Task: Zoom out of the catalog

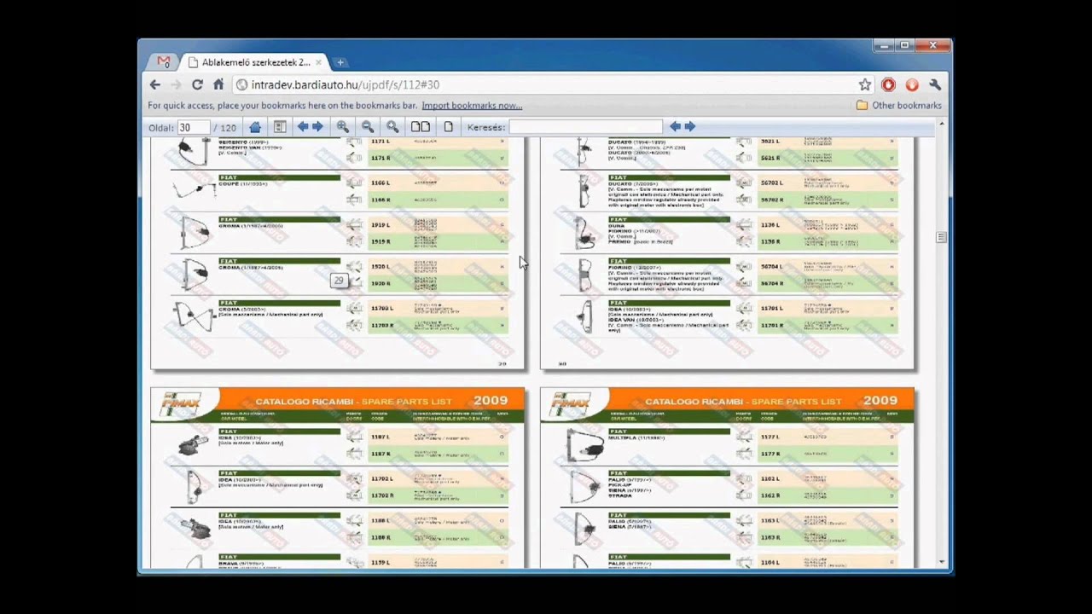Action: 368,127
